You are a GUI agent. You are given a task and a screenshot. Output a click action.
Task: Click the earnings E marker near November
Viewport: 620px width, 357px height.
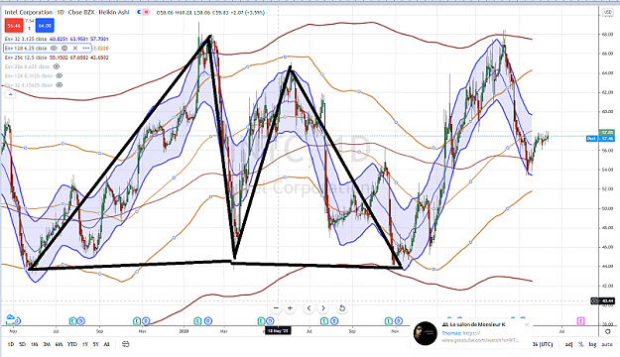pyautogui.click(x=137, y=321)
